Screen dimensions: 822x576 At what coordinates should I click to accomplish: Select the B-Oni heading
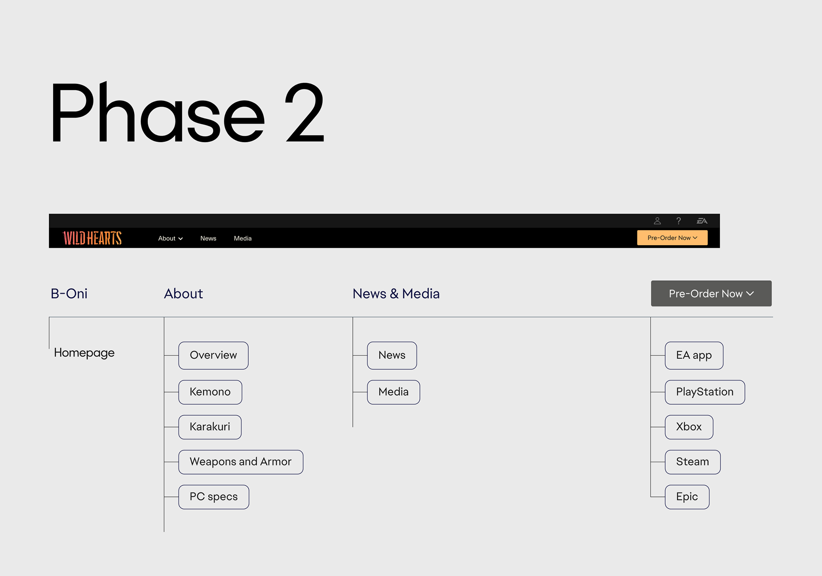(x=69, y=294)
